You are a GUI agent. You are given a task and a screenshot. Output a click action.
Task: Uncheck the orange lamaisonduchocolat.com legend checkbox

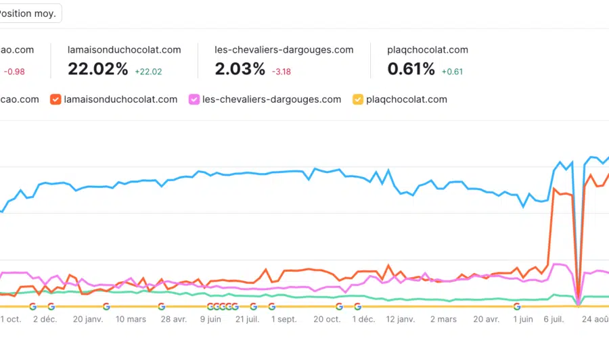(x=55, y=99)
